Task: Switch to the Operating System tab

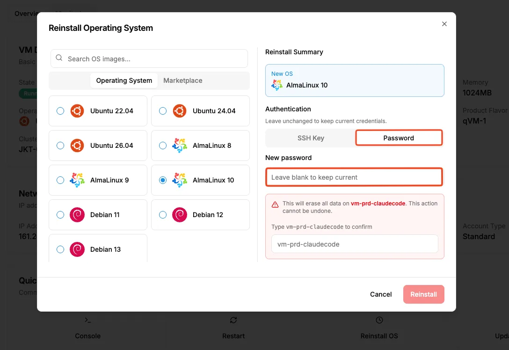Action: pos(124,80)
